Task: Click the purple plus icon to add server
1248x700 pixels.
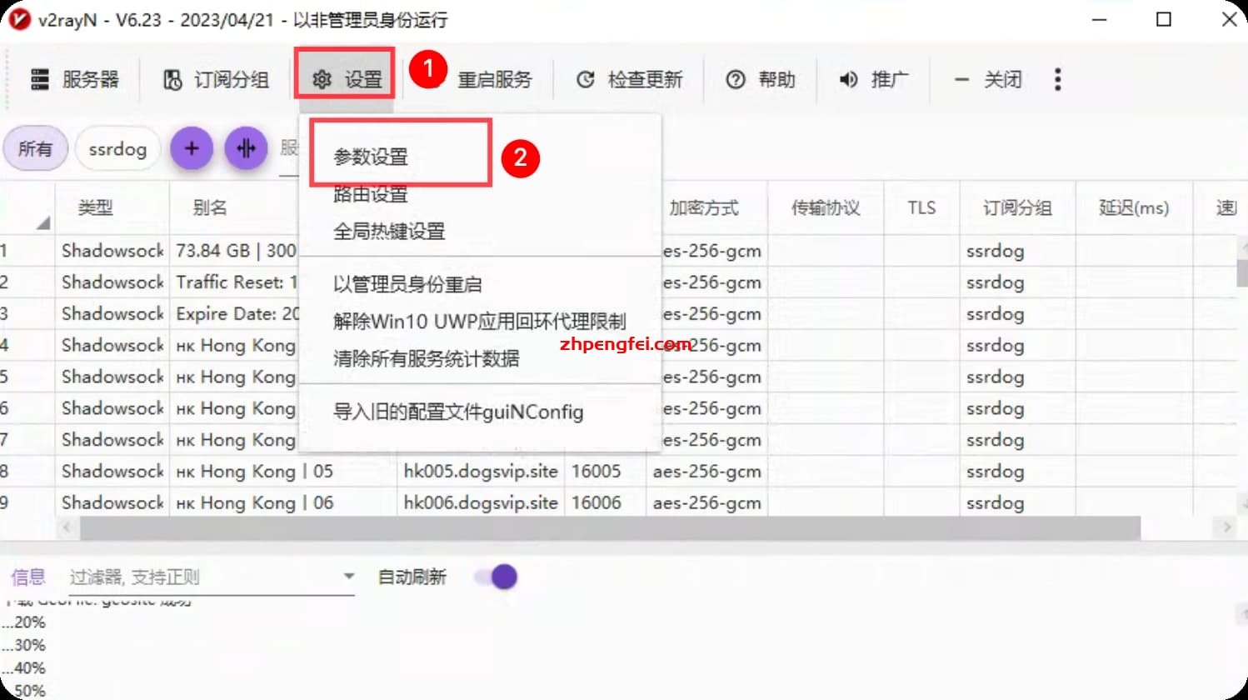Action: (191, 148)
